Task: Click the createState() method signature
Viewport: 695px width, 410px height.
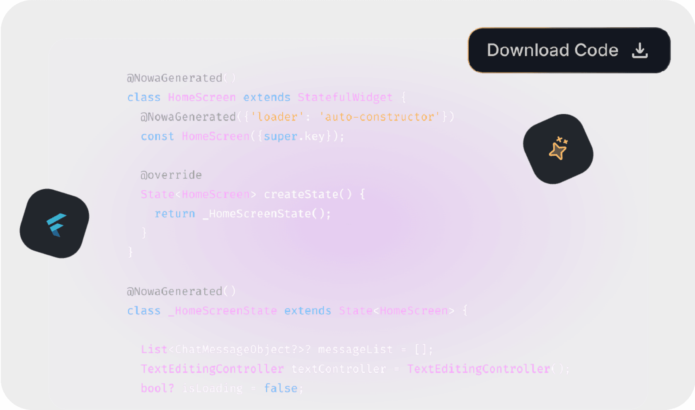Action: pos(252,194)
